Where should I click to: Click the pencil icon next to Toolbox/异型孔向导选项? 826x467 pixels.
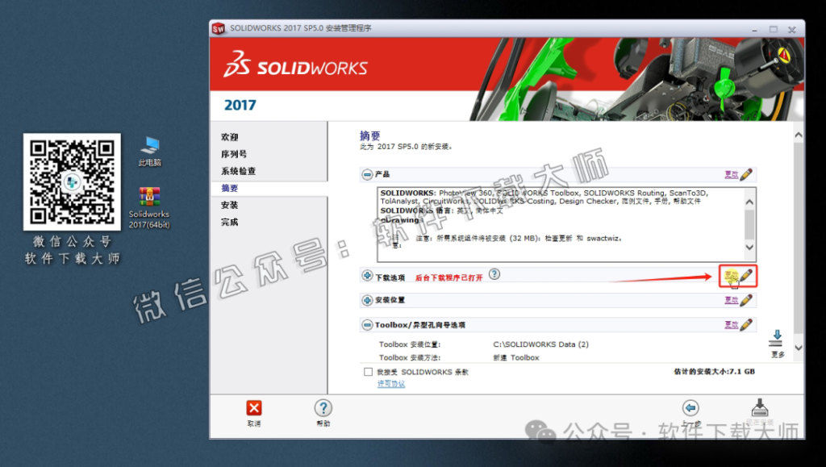coord(748,324)
